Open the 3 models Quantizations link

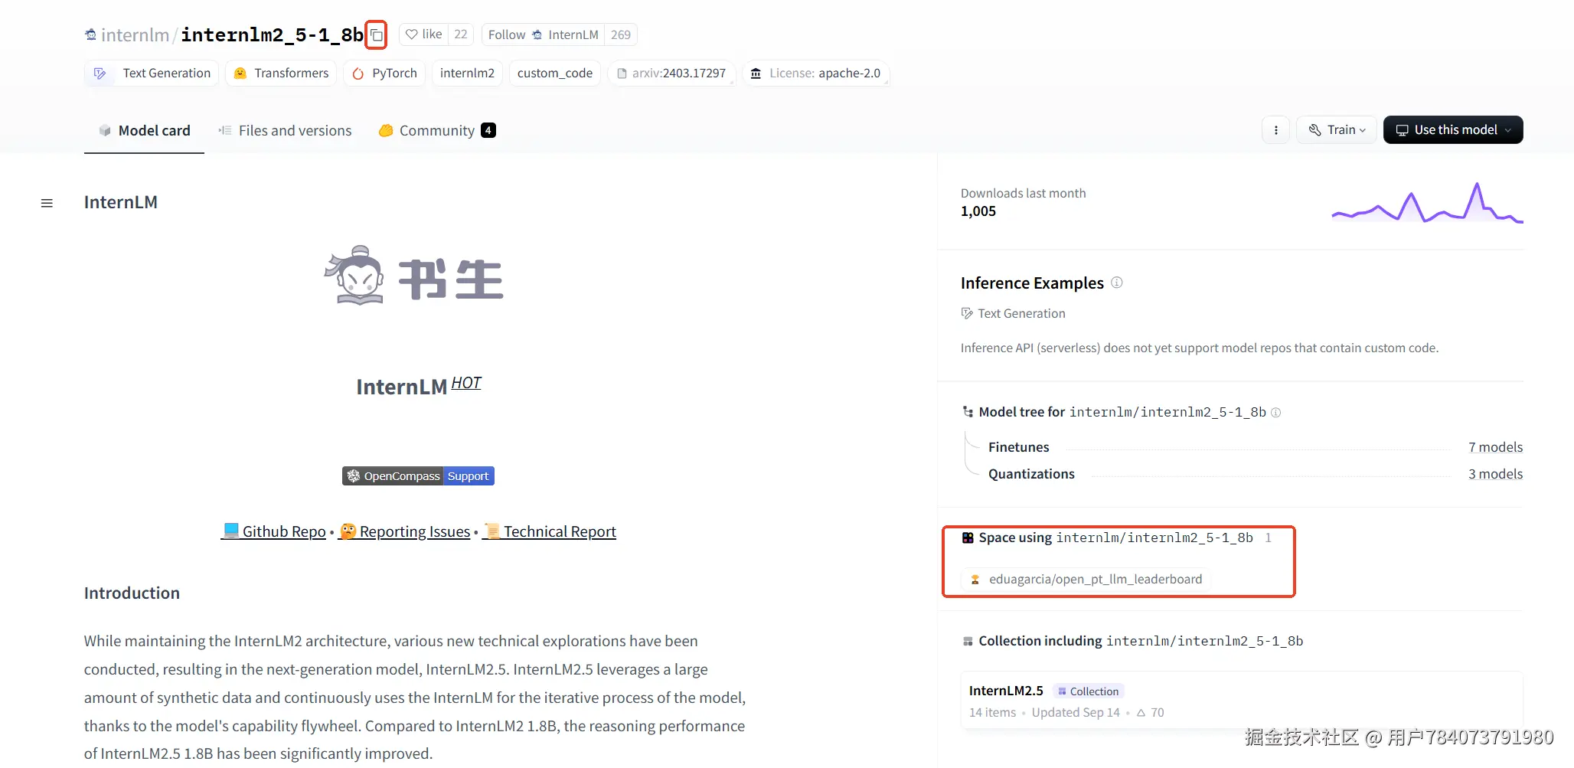[1495, 474]
